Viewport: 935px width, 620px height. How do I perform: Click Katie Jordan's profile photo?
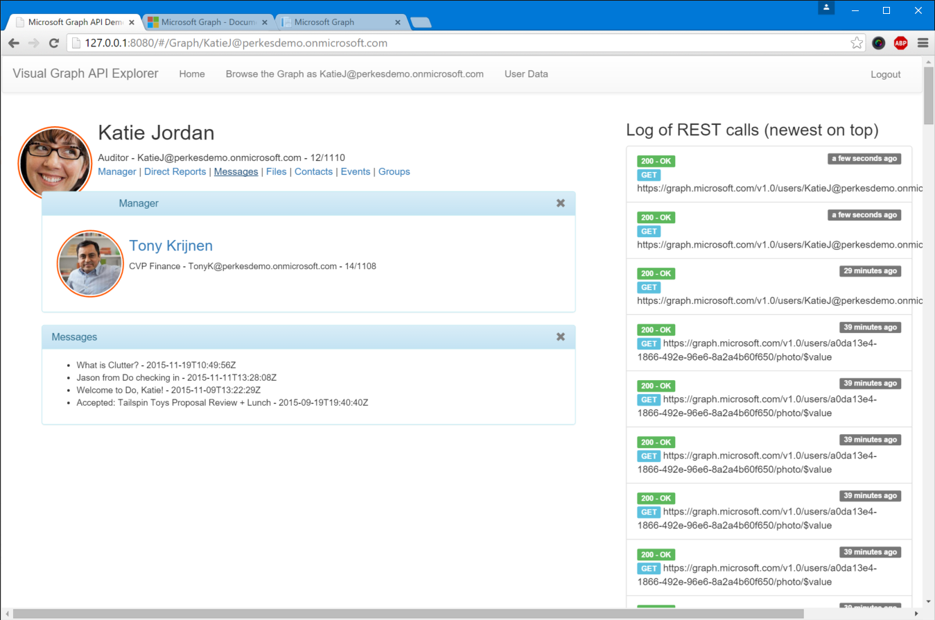click(55, 163)
